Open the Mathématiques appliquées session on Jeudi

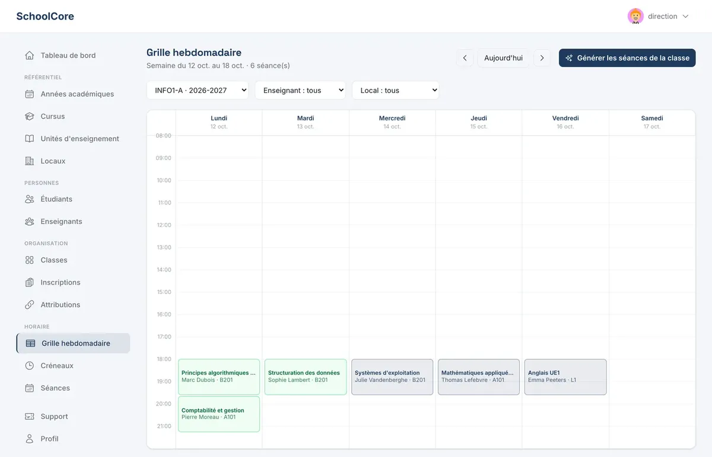pos(479,377)
